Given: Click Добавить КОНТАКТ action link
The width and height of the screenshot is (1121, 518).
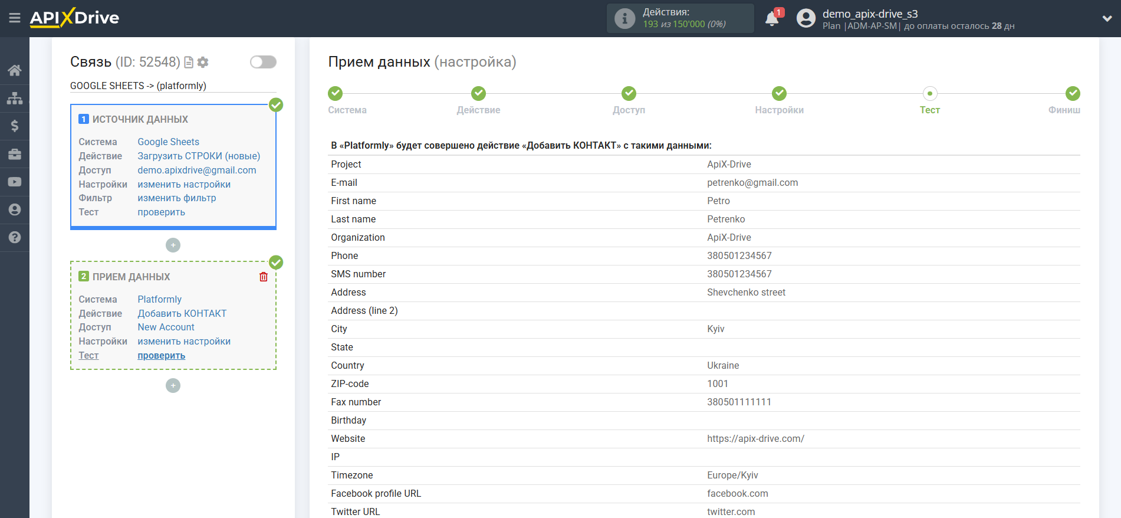Looking at the screenshot, I should point(182,313).
